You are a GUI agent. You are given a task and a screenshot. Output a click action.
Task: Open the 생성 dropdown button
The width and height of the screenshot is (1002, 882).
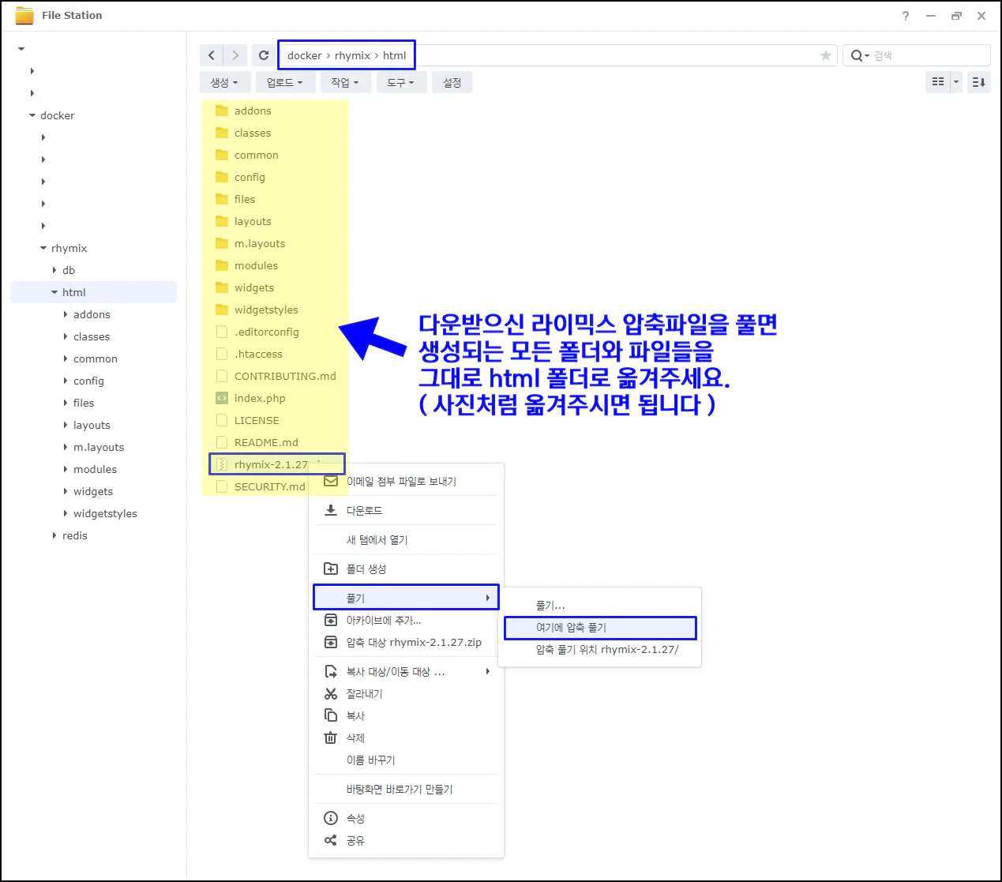click(225, 82)
